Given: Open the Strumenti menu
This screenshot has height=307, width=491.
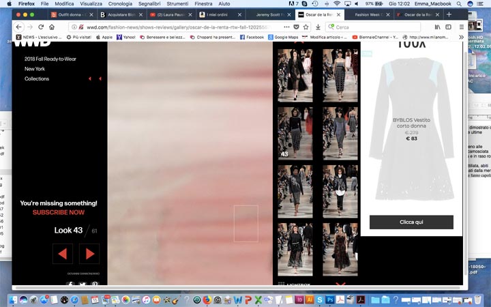Looking at the screenshot, I should (x=177, y=4).
